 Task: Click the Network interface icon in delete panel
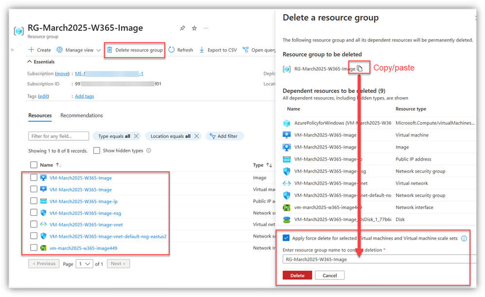[x=287, y=208]
